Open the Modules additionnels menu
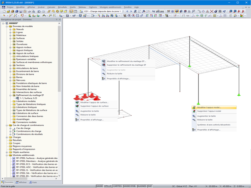251x188 pixels. (110, 7)
